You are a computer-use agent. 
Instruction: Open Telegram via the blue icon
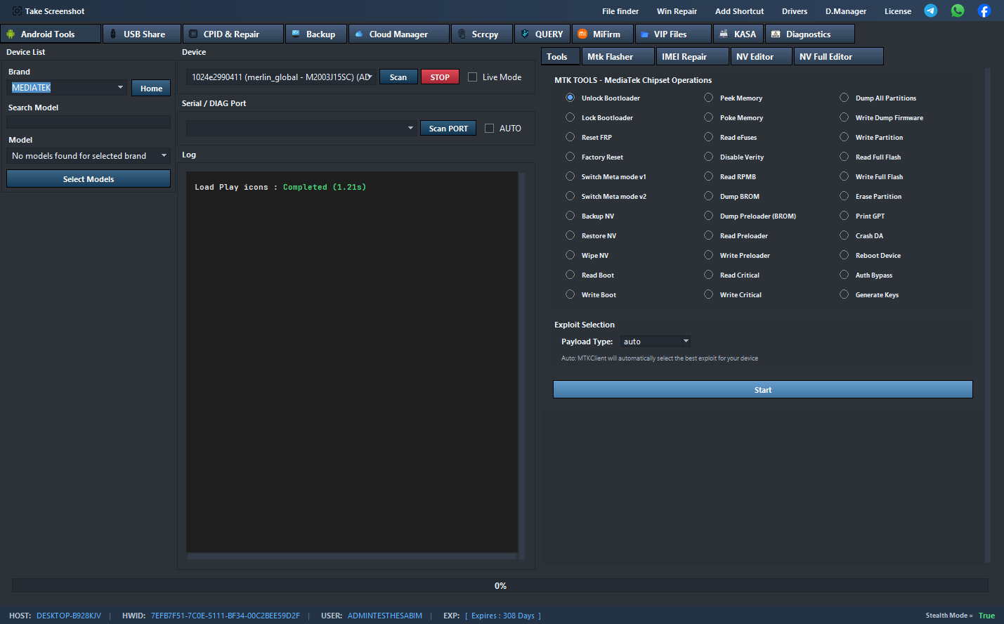(x=931, y=11)
